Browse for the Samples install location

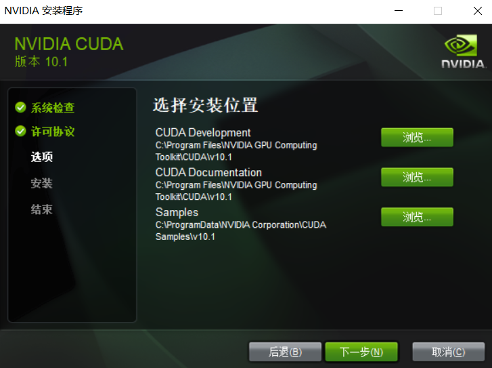coord(417,217)
